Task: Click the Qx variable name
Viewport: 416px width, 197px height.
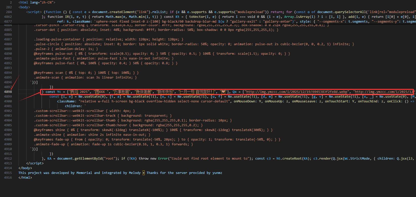Action: 234,92
